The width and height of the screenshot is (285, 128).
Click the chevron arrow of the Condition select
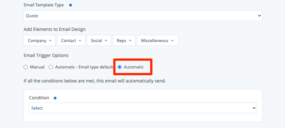tap(254, 108)
